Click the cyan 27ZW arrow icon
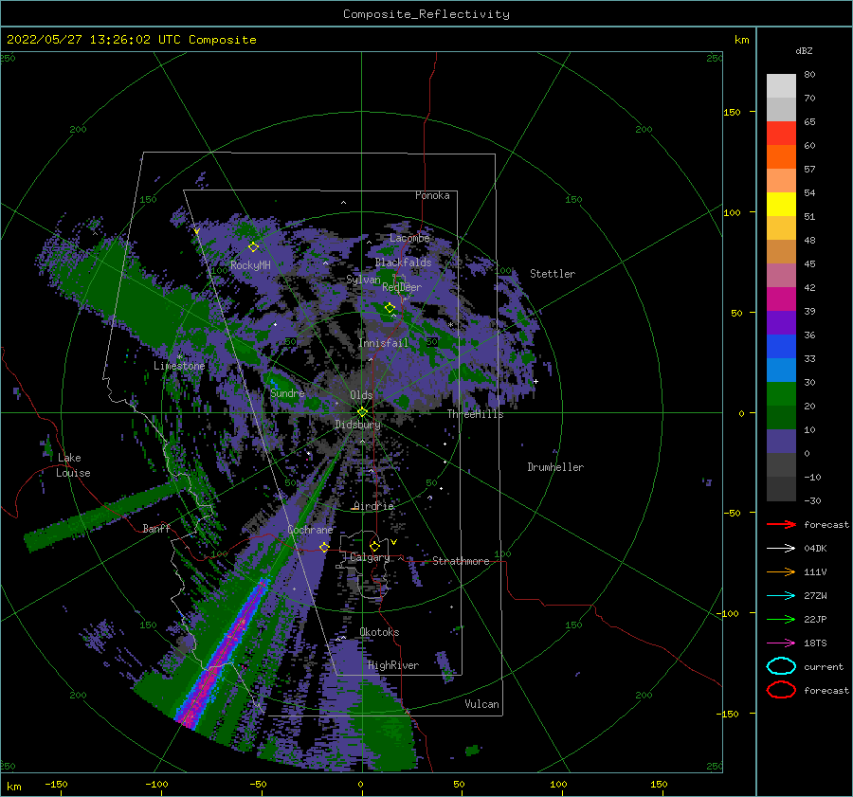This screenshot has width=853, height=797. pos(781,596)
